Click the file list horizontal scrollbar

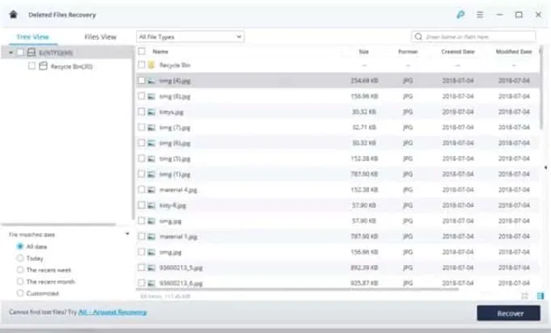pos(297,289)
